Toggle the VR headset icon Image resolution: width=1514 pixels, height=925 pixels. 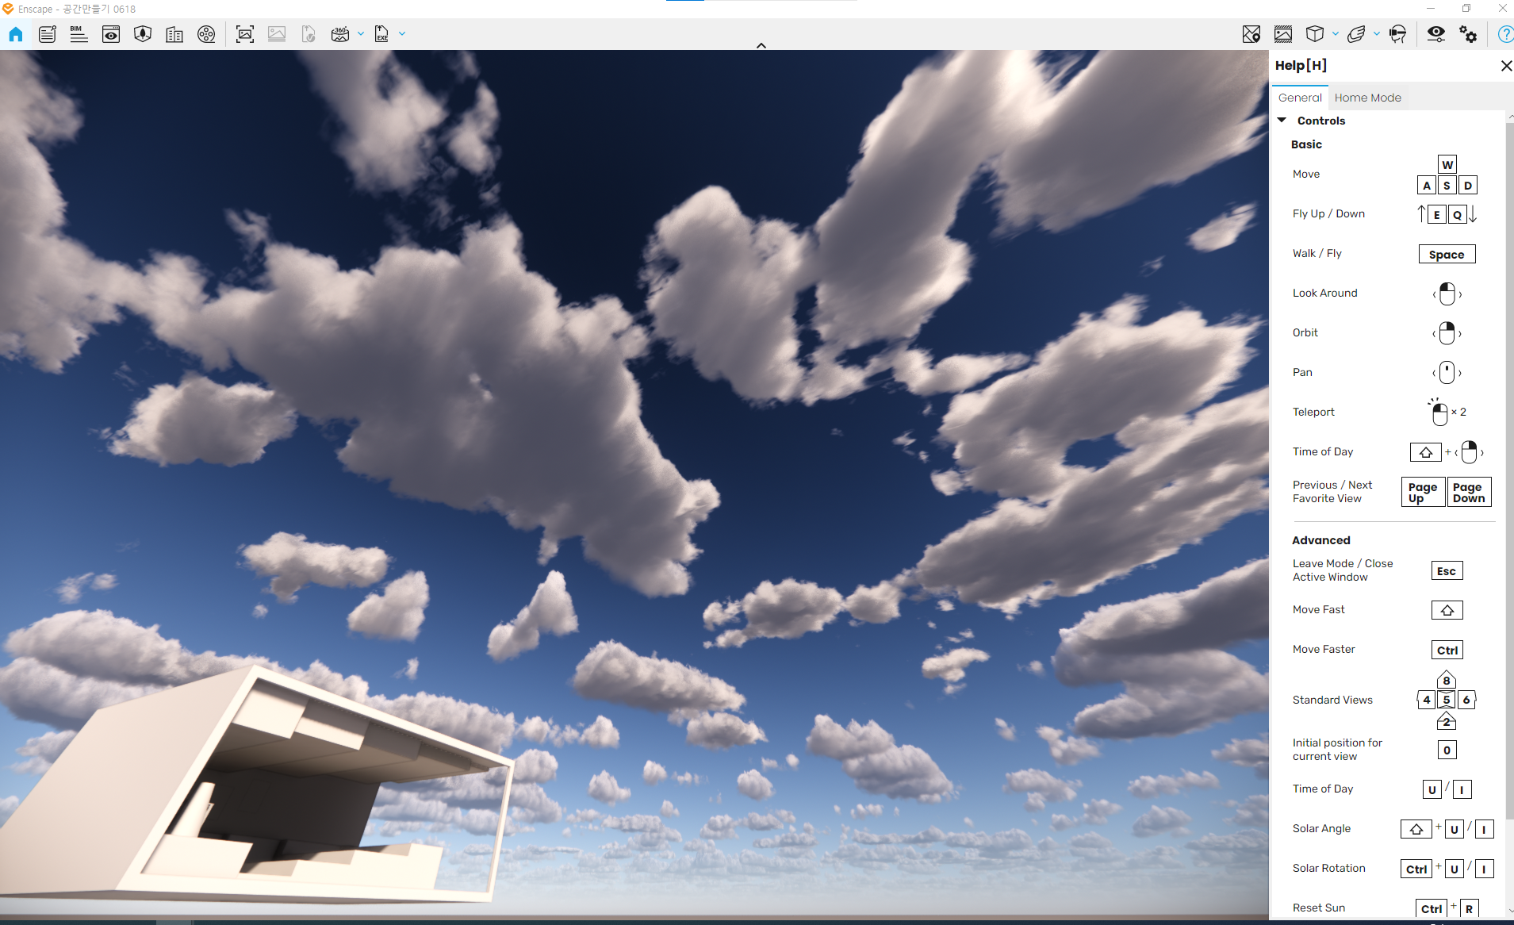(x=1397, y=34)
